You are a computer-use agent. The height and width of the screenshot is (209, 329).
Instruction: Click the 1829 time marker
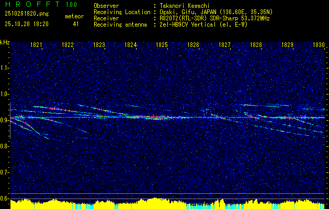pos(288,45)
